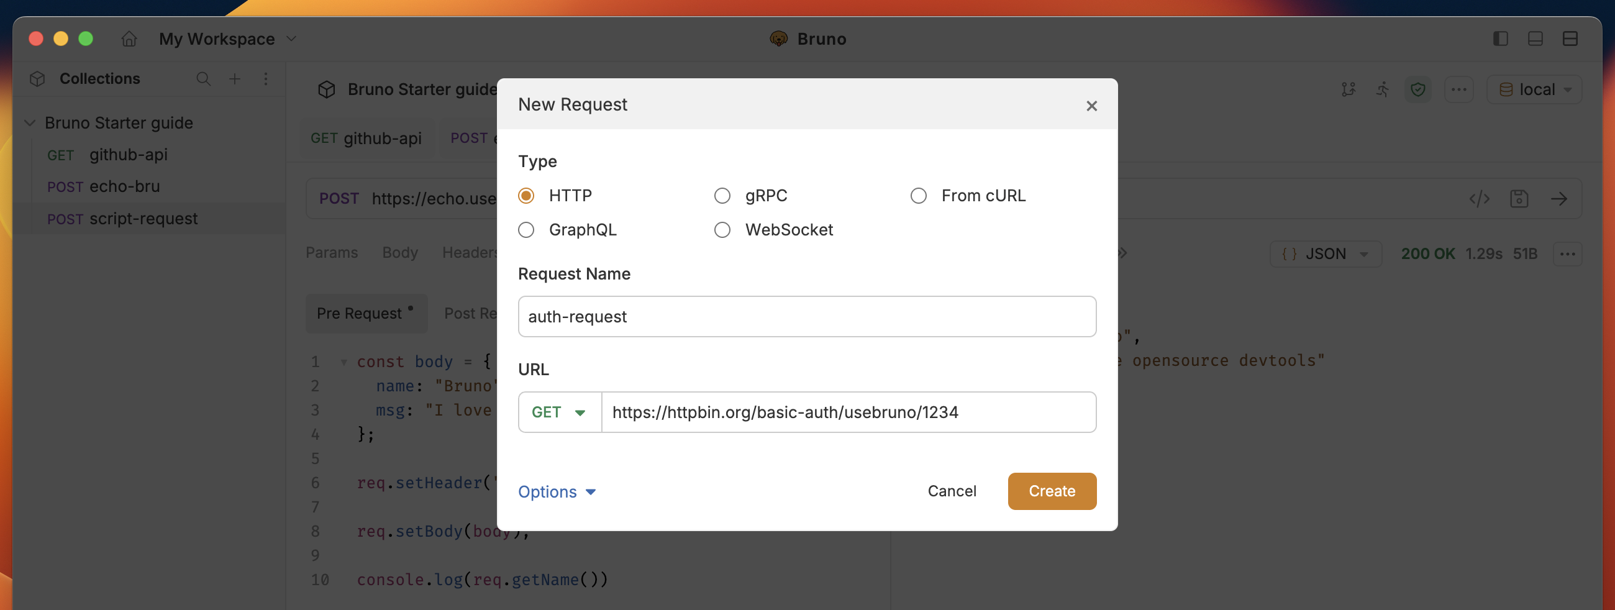Screen dimensions: 1615x610
Task: Click the Collections cube icon
Action: pyautogui.click(x=38, y=79)
